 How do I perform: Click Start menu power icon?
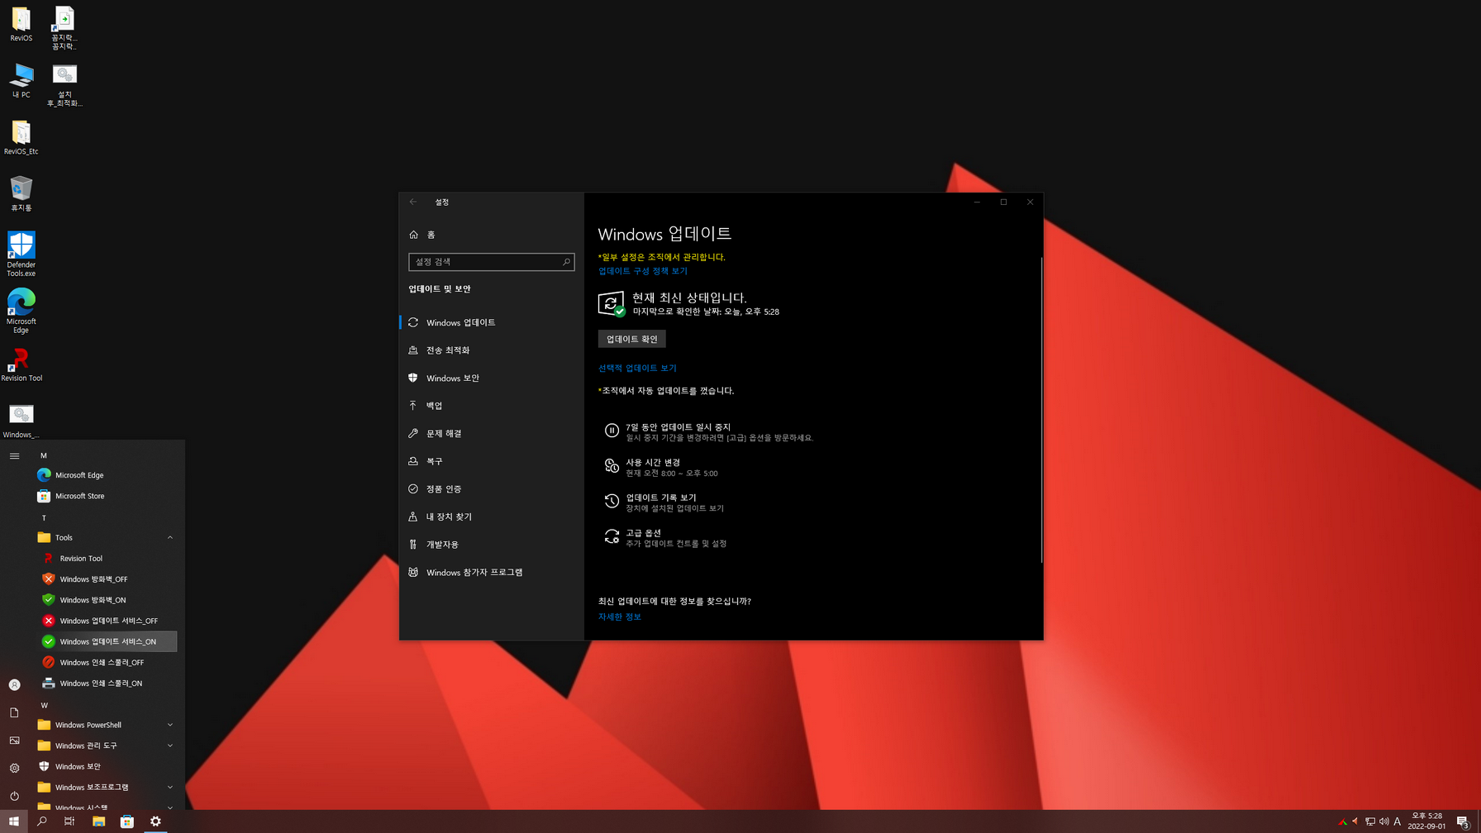[x=14, y=796]
